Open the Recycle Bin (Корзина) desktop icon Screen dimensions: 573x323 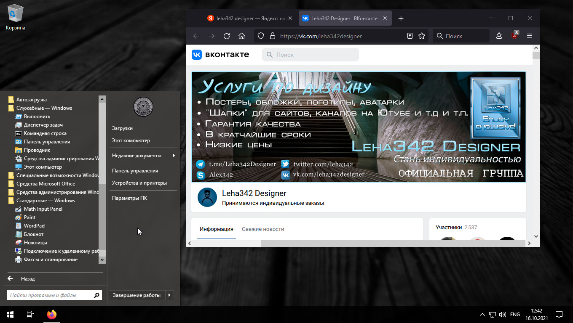click(16, 17)
